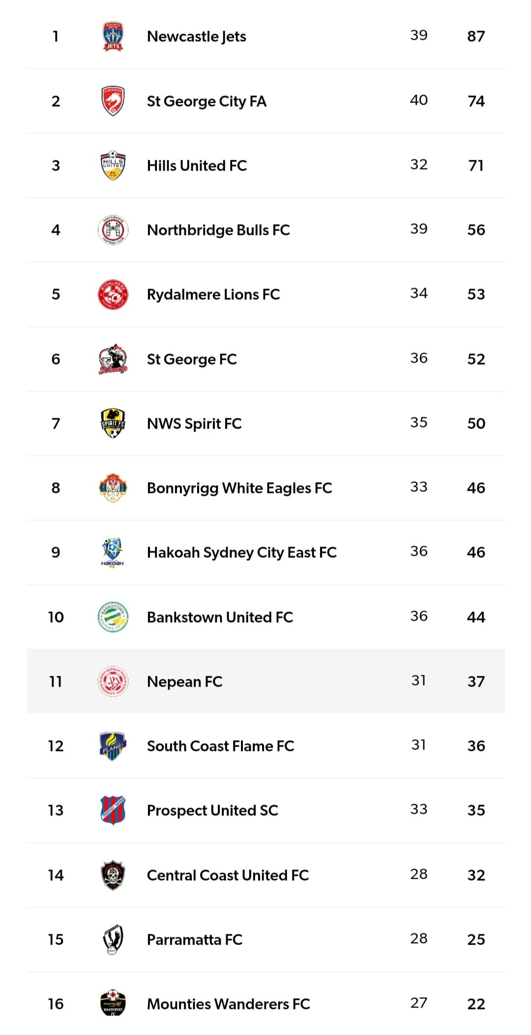Click the Hakoah club logo
Image resolution: width=531 pixels, height=1035 pixels.
click(113, 552)
